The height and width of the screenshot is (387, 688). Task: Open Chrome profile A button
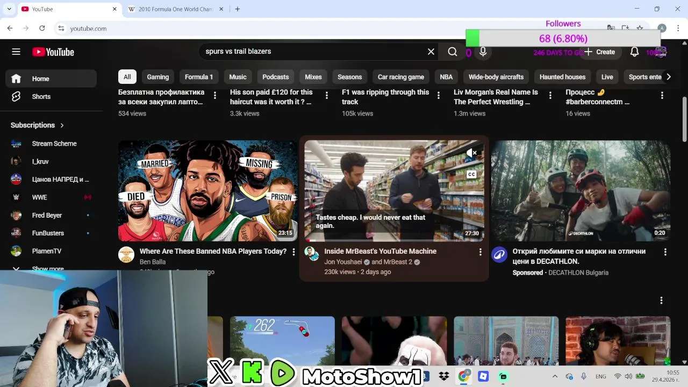point(662,28)
